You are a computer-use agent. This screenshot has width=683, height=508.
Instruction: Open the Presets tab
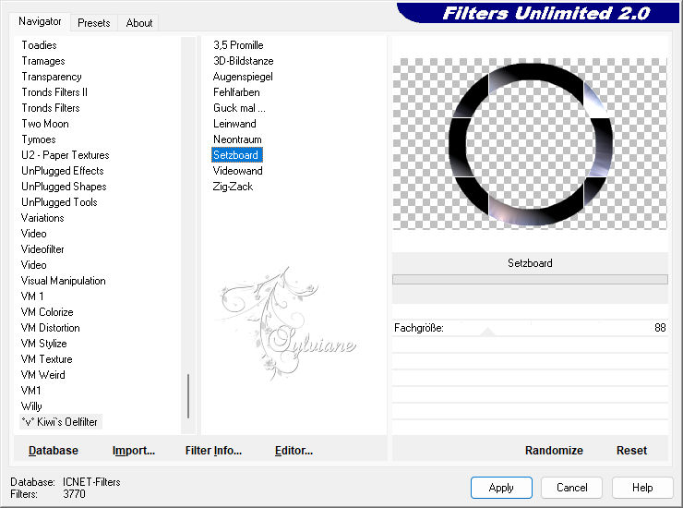tap(93, 23)
